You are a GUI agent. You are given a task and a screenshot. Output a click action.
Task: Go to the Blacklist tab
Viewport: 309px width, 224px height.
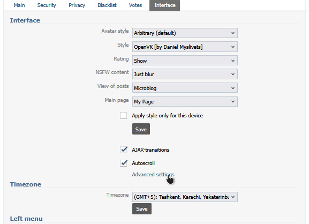[x=107, y=5]
